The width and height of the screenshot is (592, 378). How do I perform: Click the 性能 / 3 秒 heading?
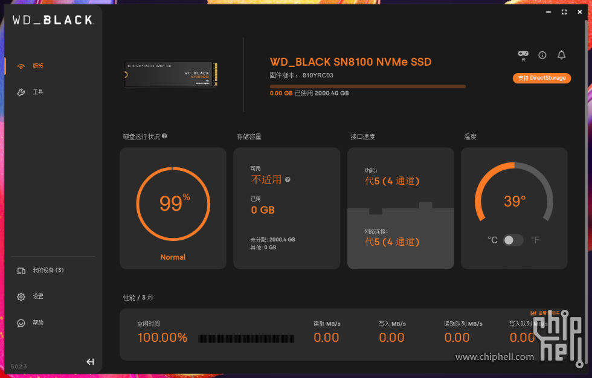click(x=138, y=298)
